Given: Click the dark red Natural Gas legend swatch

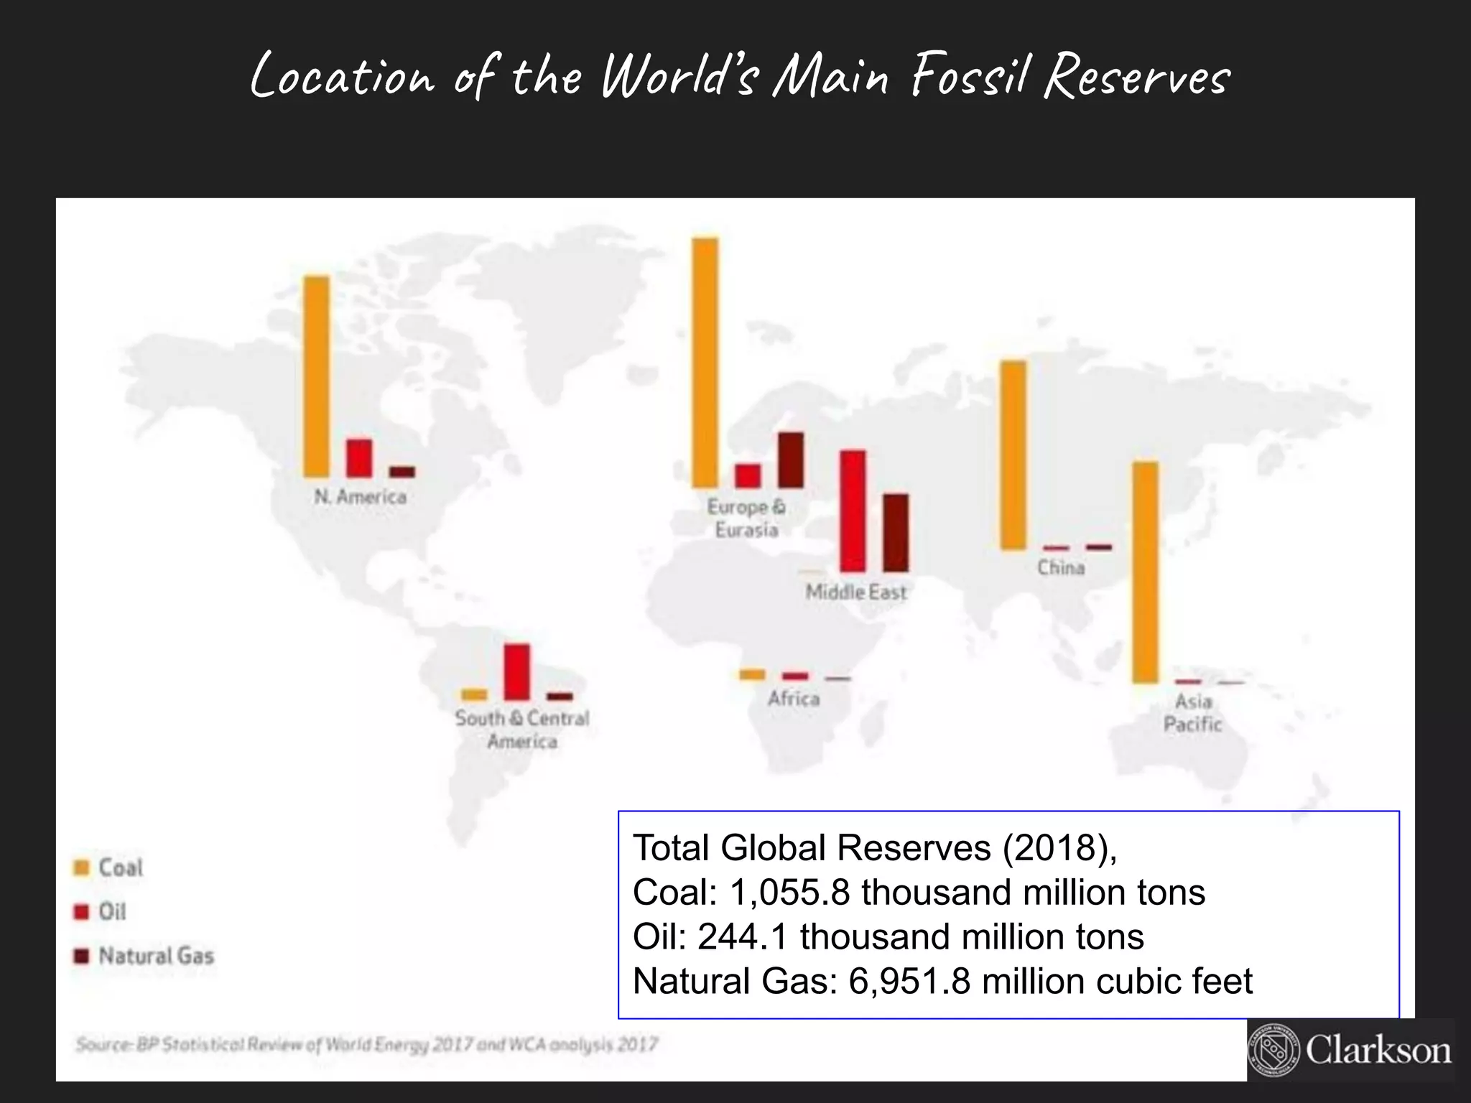Looking at the screenshot, I should coord(82,957).
